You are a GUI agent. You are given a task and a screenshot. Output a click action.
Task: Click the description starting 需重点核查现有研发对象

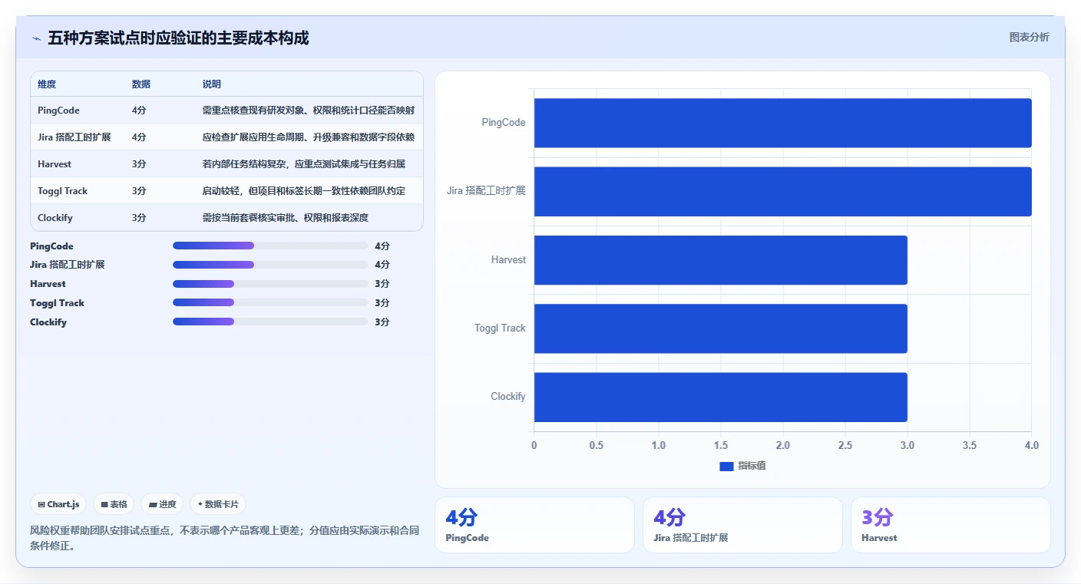coord(309,111)
